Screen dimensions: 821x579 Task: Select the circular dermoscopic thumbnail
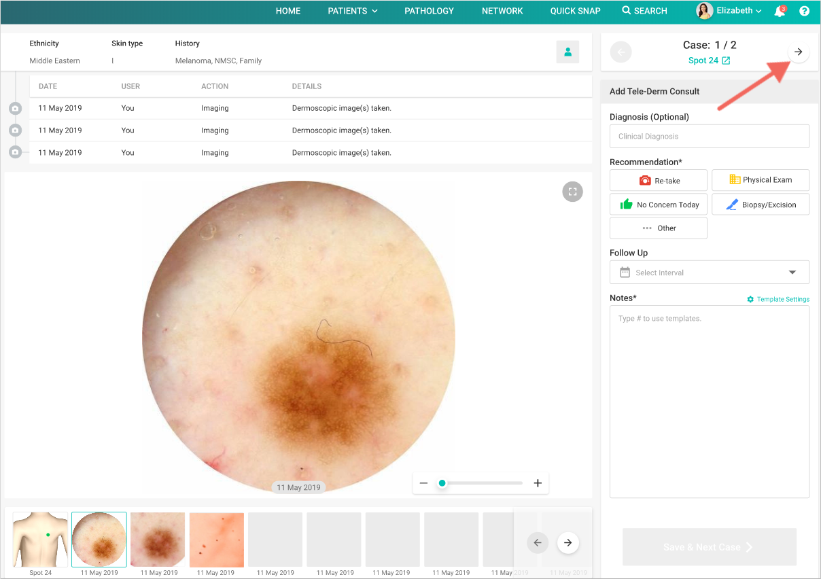99,539
